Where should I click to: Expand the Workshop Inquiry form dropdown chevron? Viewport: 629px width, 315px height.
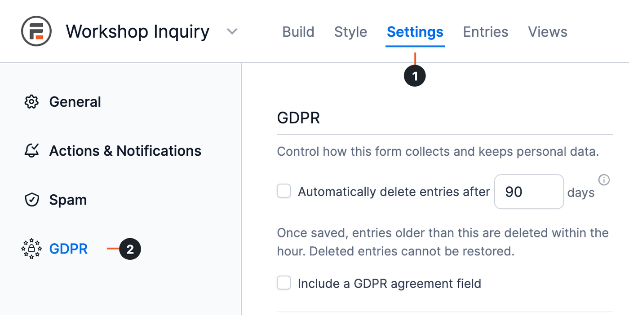coord(232,32)
